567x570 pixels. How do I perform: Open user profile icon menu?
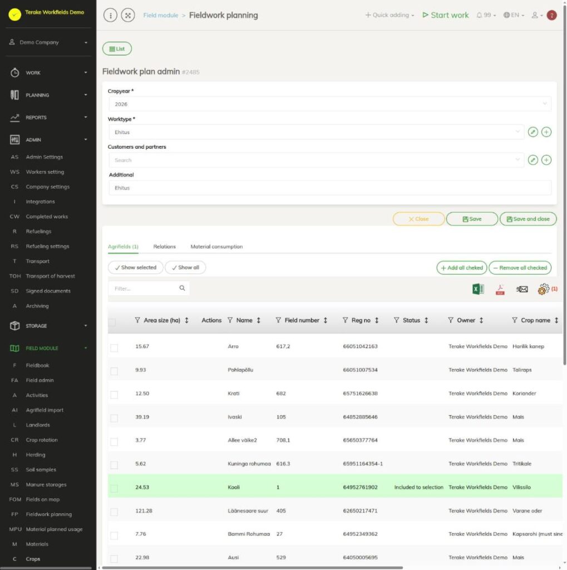537,15
